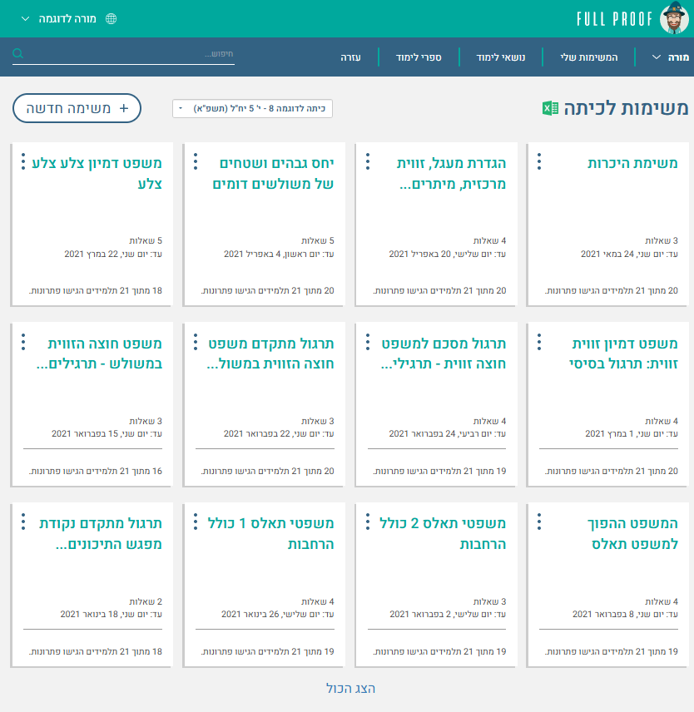Open three-dot menu on משפטי תאלס 1 card
This screenshot has width=694, height=712.
click(195, 522)
